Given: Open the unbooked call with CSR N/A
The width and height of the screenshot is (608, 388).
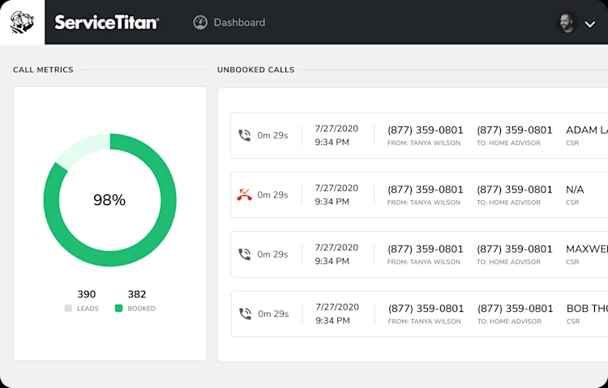Looking at the screenshot, I should pos(419,195).
